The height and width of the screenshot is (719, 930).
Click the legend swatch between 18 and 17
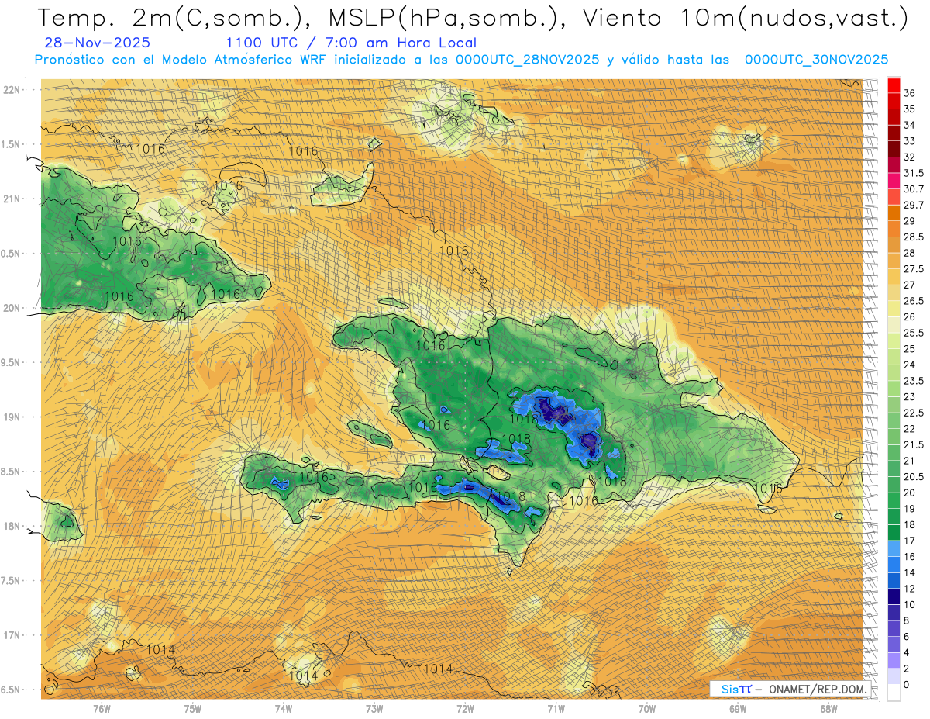point(894,534)
